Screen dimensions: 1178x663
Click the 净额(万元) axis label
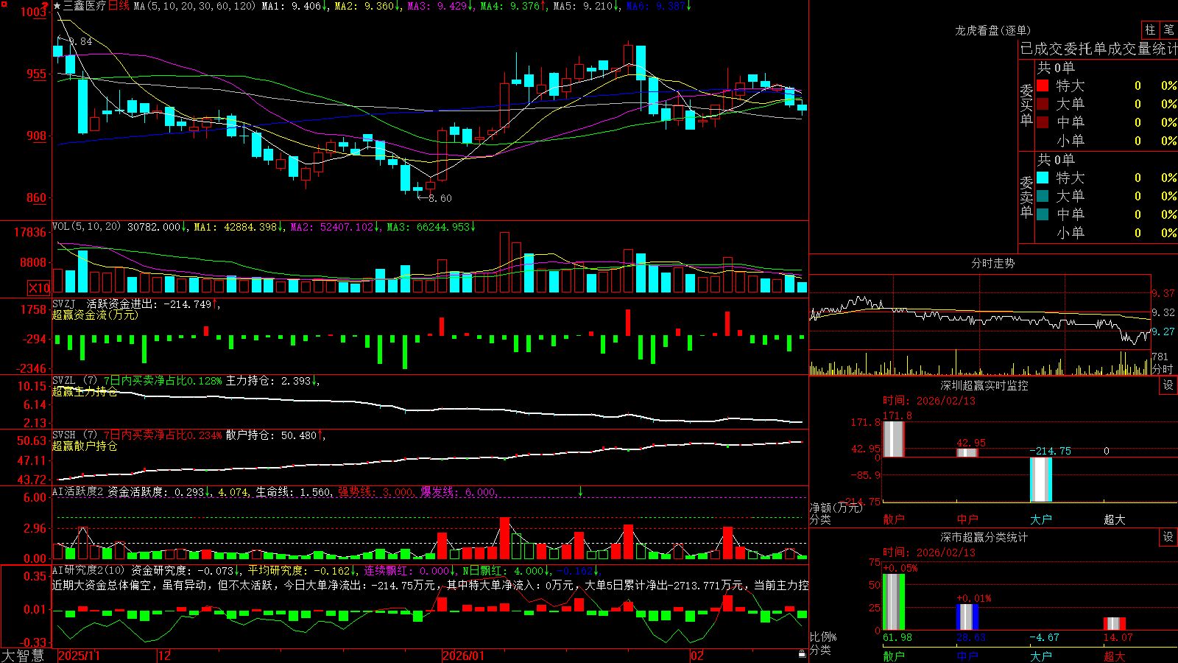click(x=836, y=508)
